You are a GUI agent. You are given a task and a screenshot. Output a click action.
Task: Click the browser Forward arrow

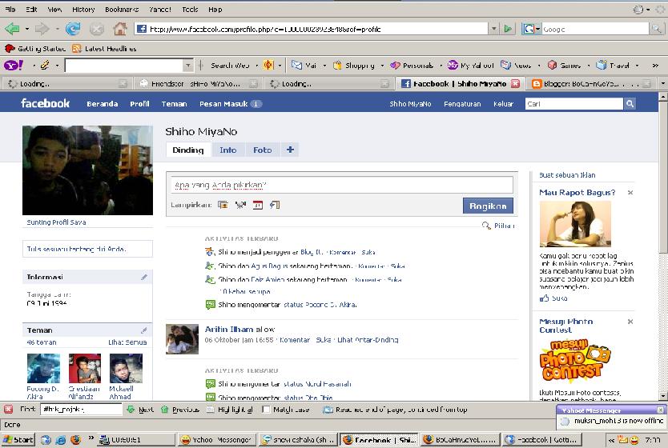pyautogui.click(x=42, y=29)
